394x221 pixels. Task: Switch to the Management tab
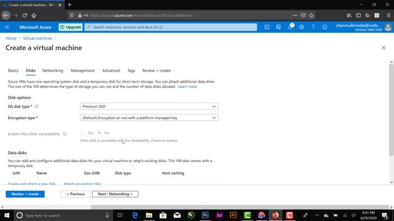click(83, 71)
